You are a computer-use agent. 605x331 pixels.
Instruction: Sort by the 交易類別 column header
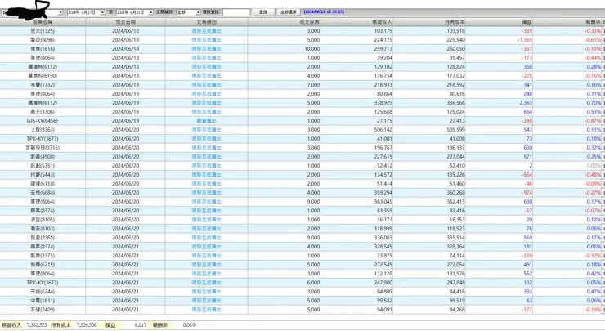tap(206, 22)
